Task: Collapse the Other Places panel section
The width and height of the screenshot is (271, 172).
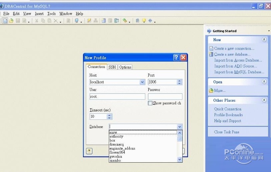Action: (264, 100)
